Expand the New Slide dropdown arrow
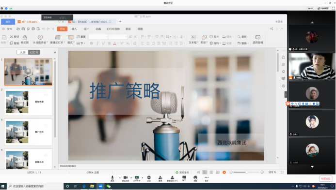336x190 pixels. pos(64,43)
